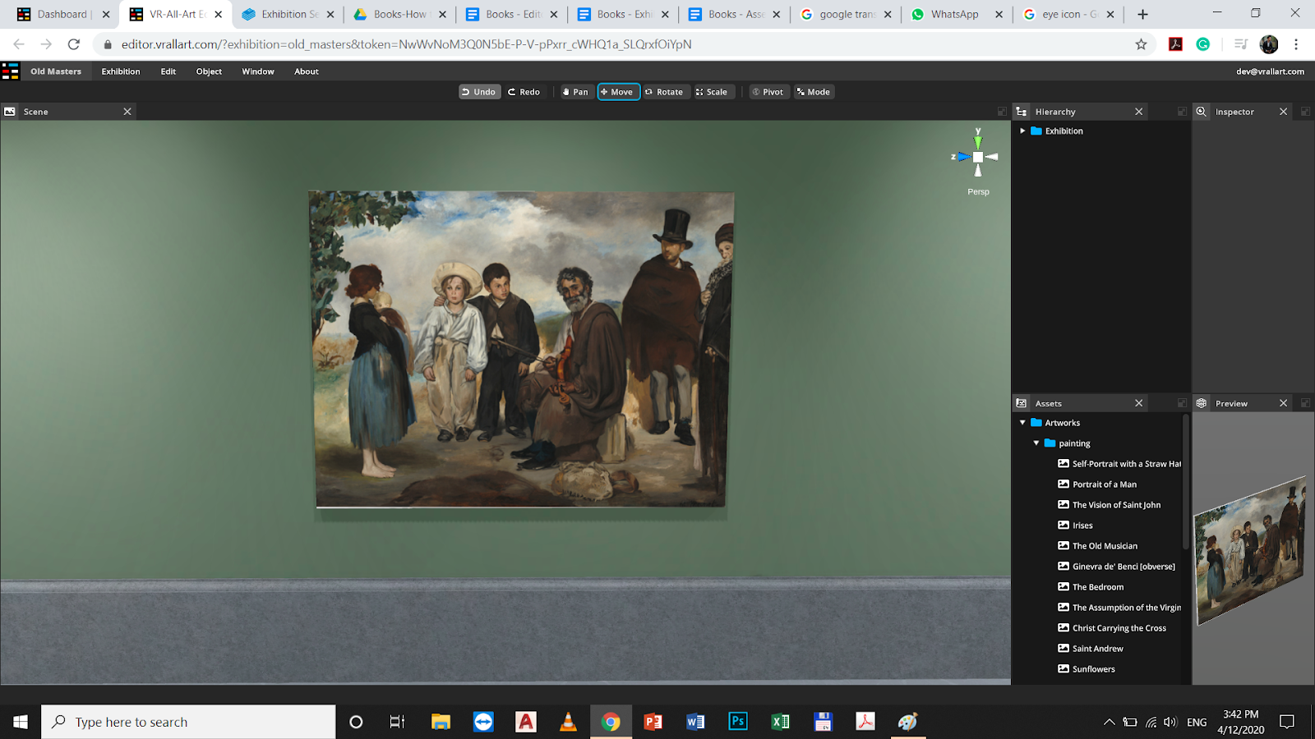This screenshot has height=739, width=1315.
Task: Maximize the Inspector panel
Action: [x=1305, y=112]
